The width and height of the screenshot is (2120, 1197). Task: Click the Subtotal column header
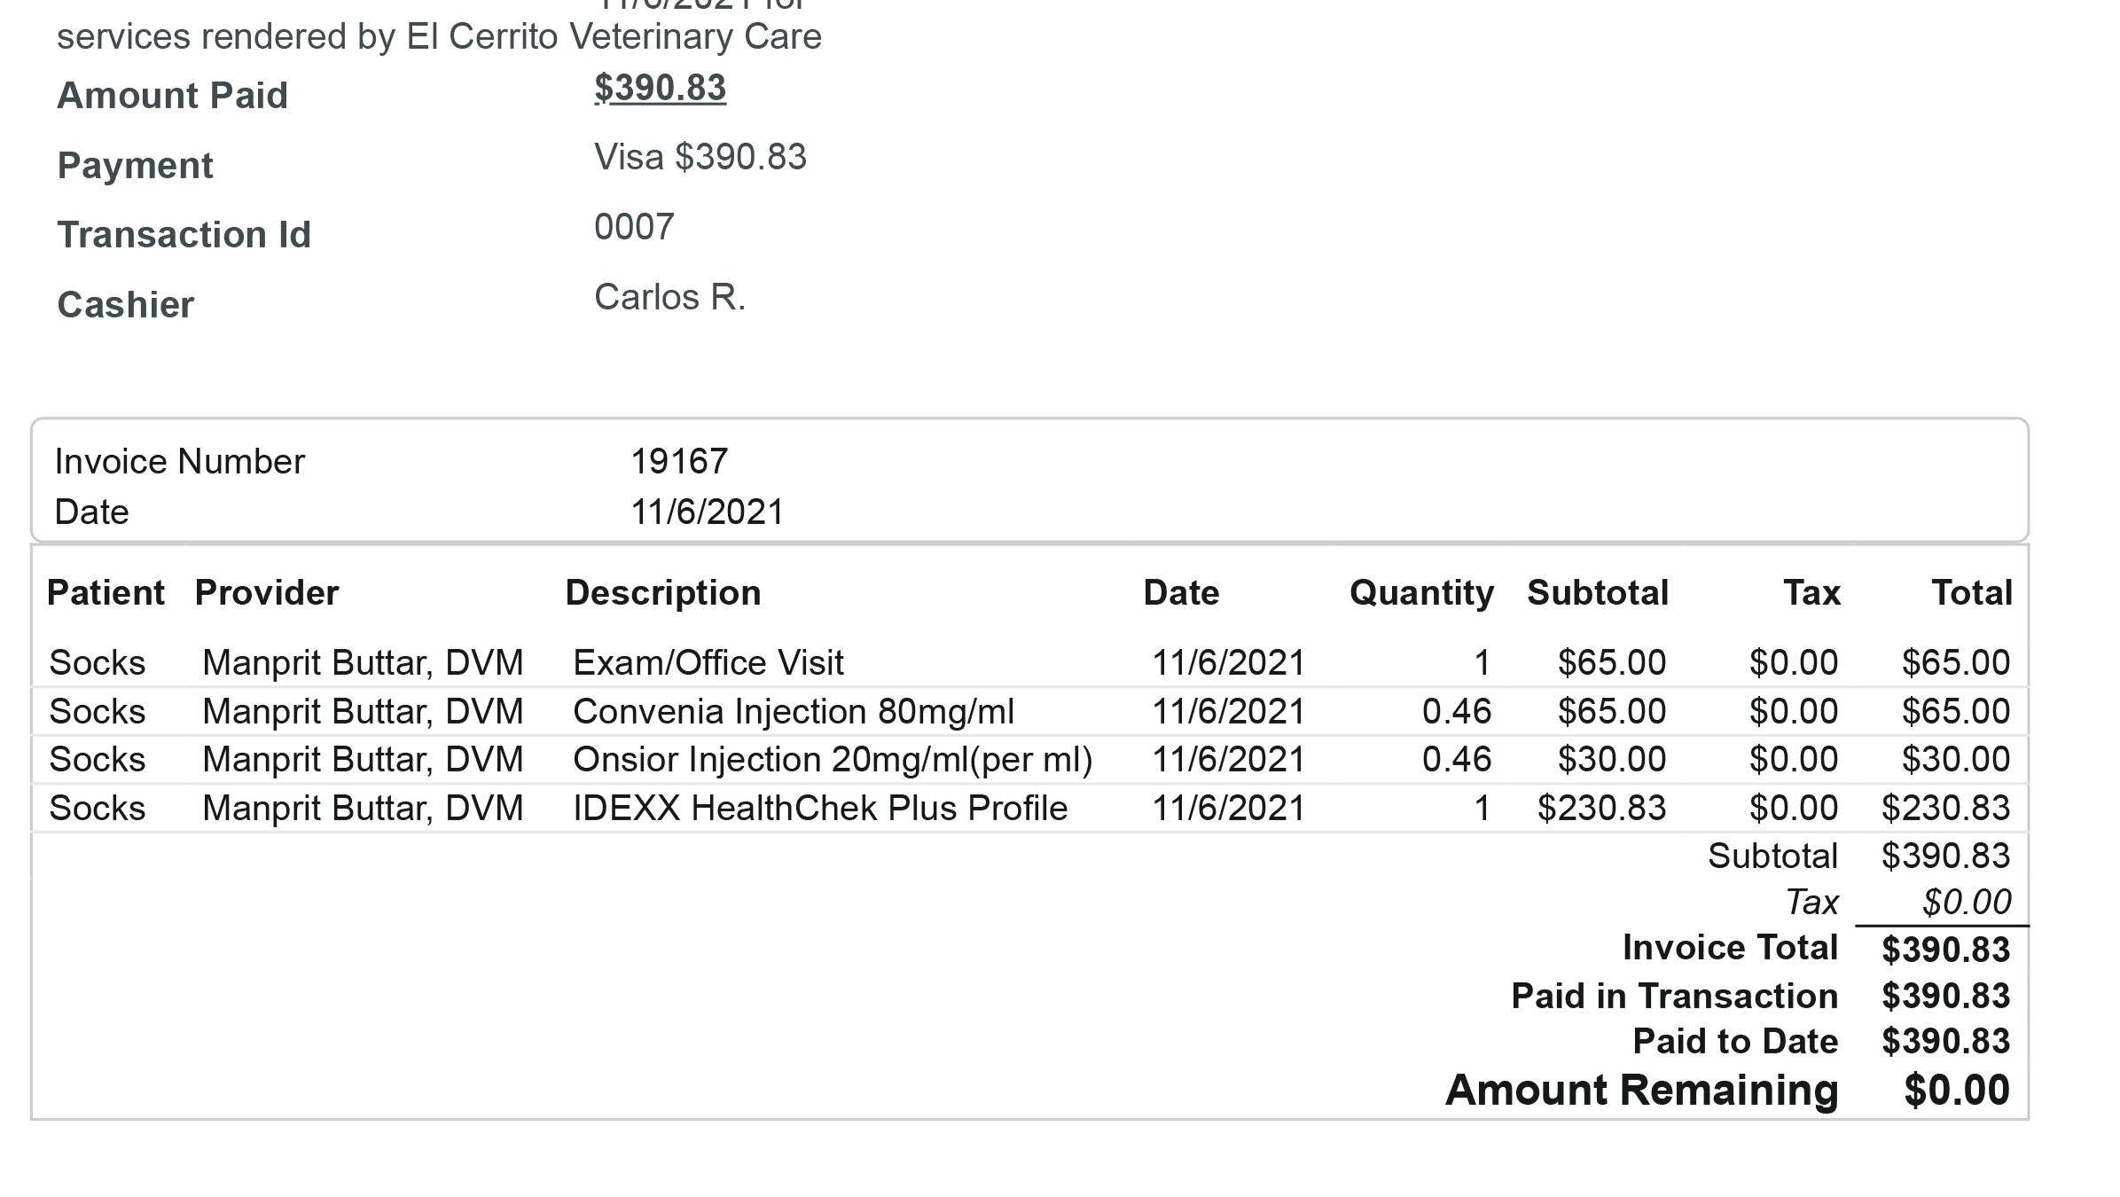1597,592
